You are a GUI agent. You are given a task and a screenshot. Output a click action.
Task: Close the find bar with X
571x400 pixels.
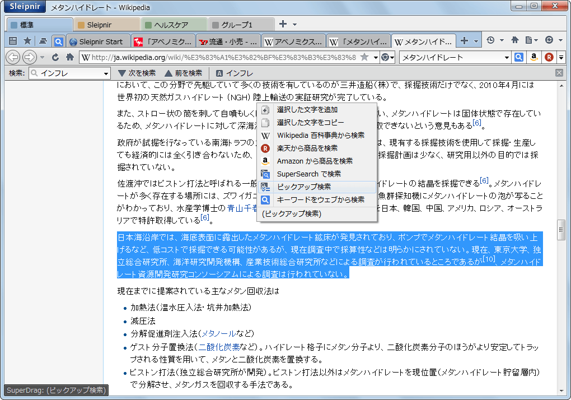559,73
